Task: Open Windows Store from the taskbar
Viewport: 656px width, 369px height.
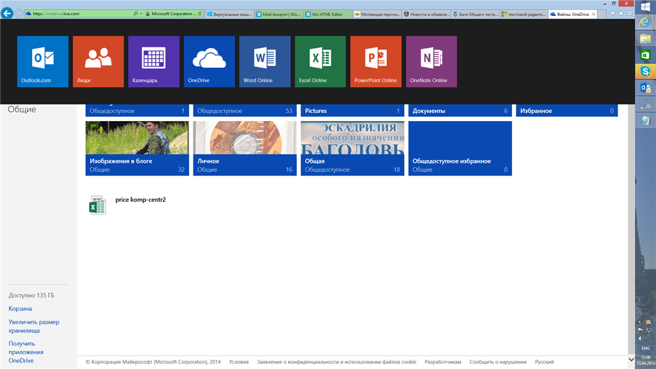Action: (646, 55)
